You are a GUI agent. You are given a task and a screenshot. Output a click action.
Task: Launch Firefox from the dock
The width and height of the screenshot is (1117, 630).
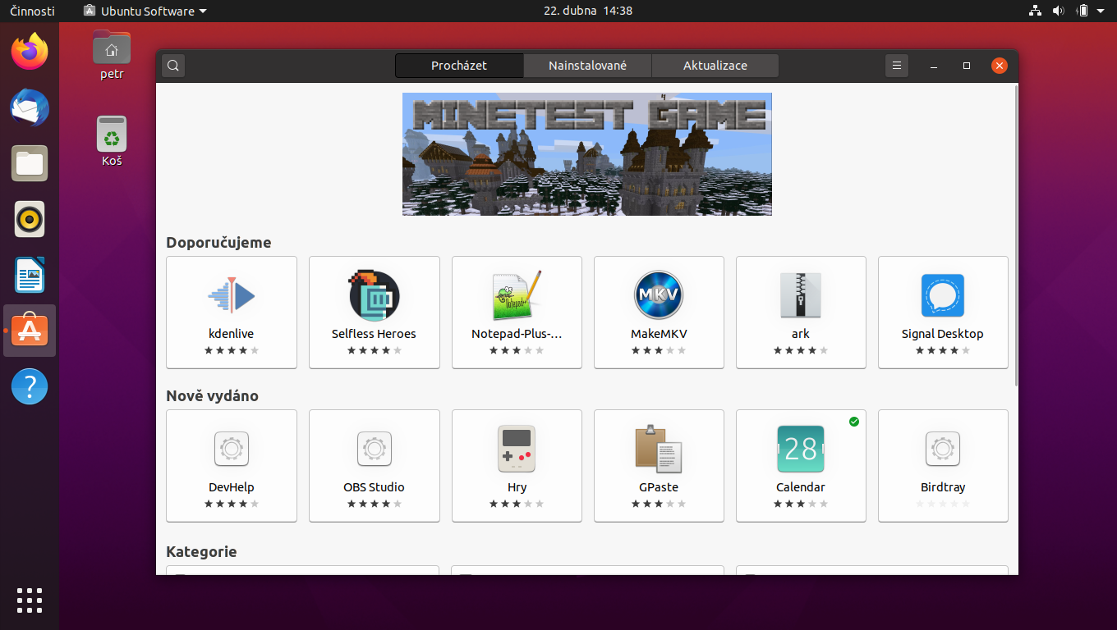pos(30,52)
